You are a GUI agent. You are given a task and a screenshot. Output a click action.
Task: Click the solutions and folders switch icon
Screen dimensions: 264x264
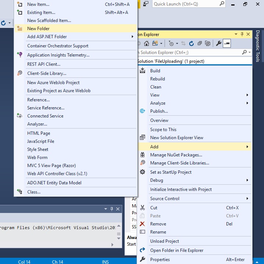coord(155,44)
